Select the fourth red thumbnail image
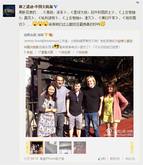Viewport: 143px width, 165px height. click(x=80, y=148)
